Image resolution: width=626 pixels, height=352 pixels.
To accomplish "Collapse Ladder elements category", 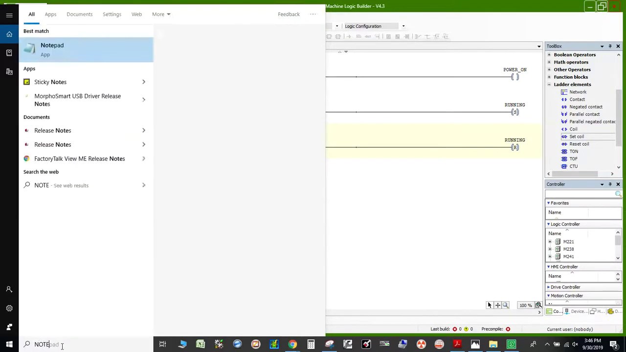I will click(549, 85).
